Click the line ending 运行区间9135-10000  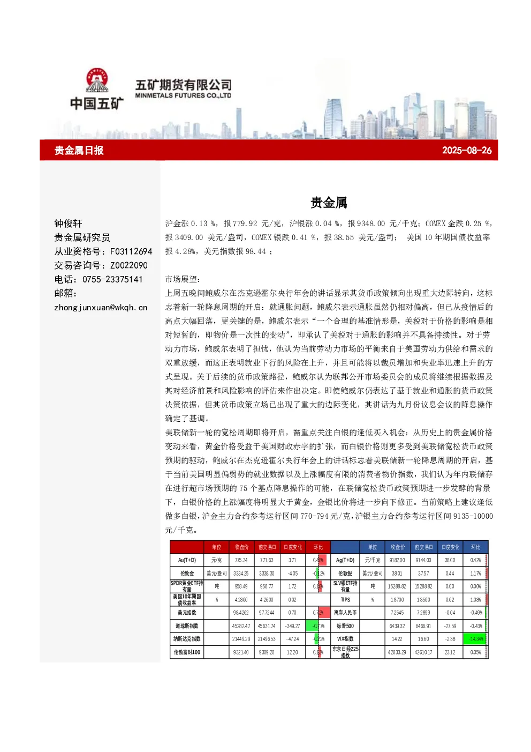click(329, 516)
